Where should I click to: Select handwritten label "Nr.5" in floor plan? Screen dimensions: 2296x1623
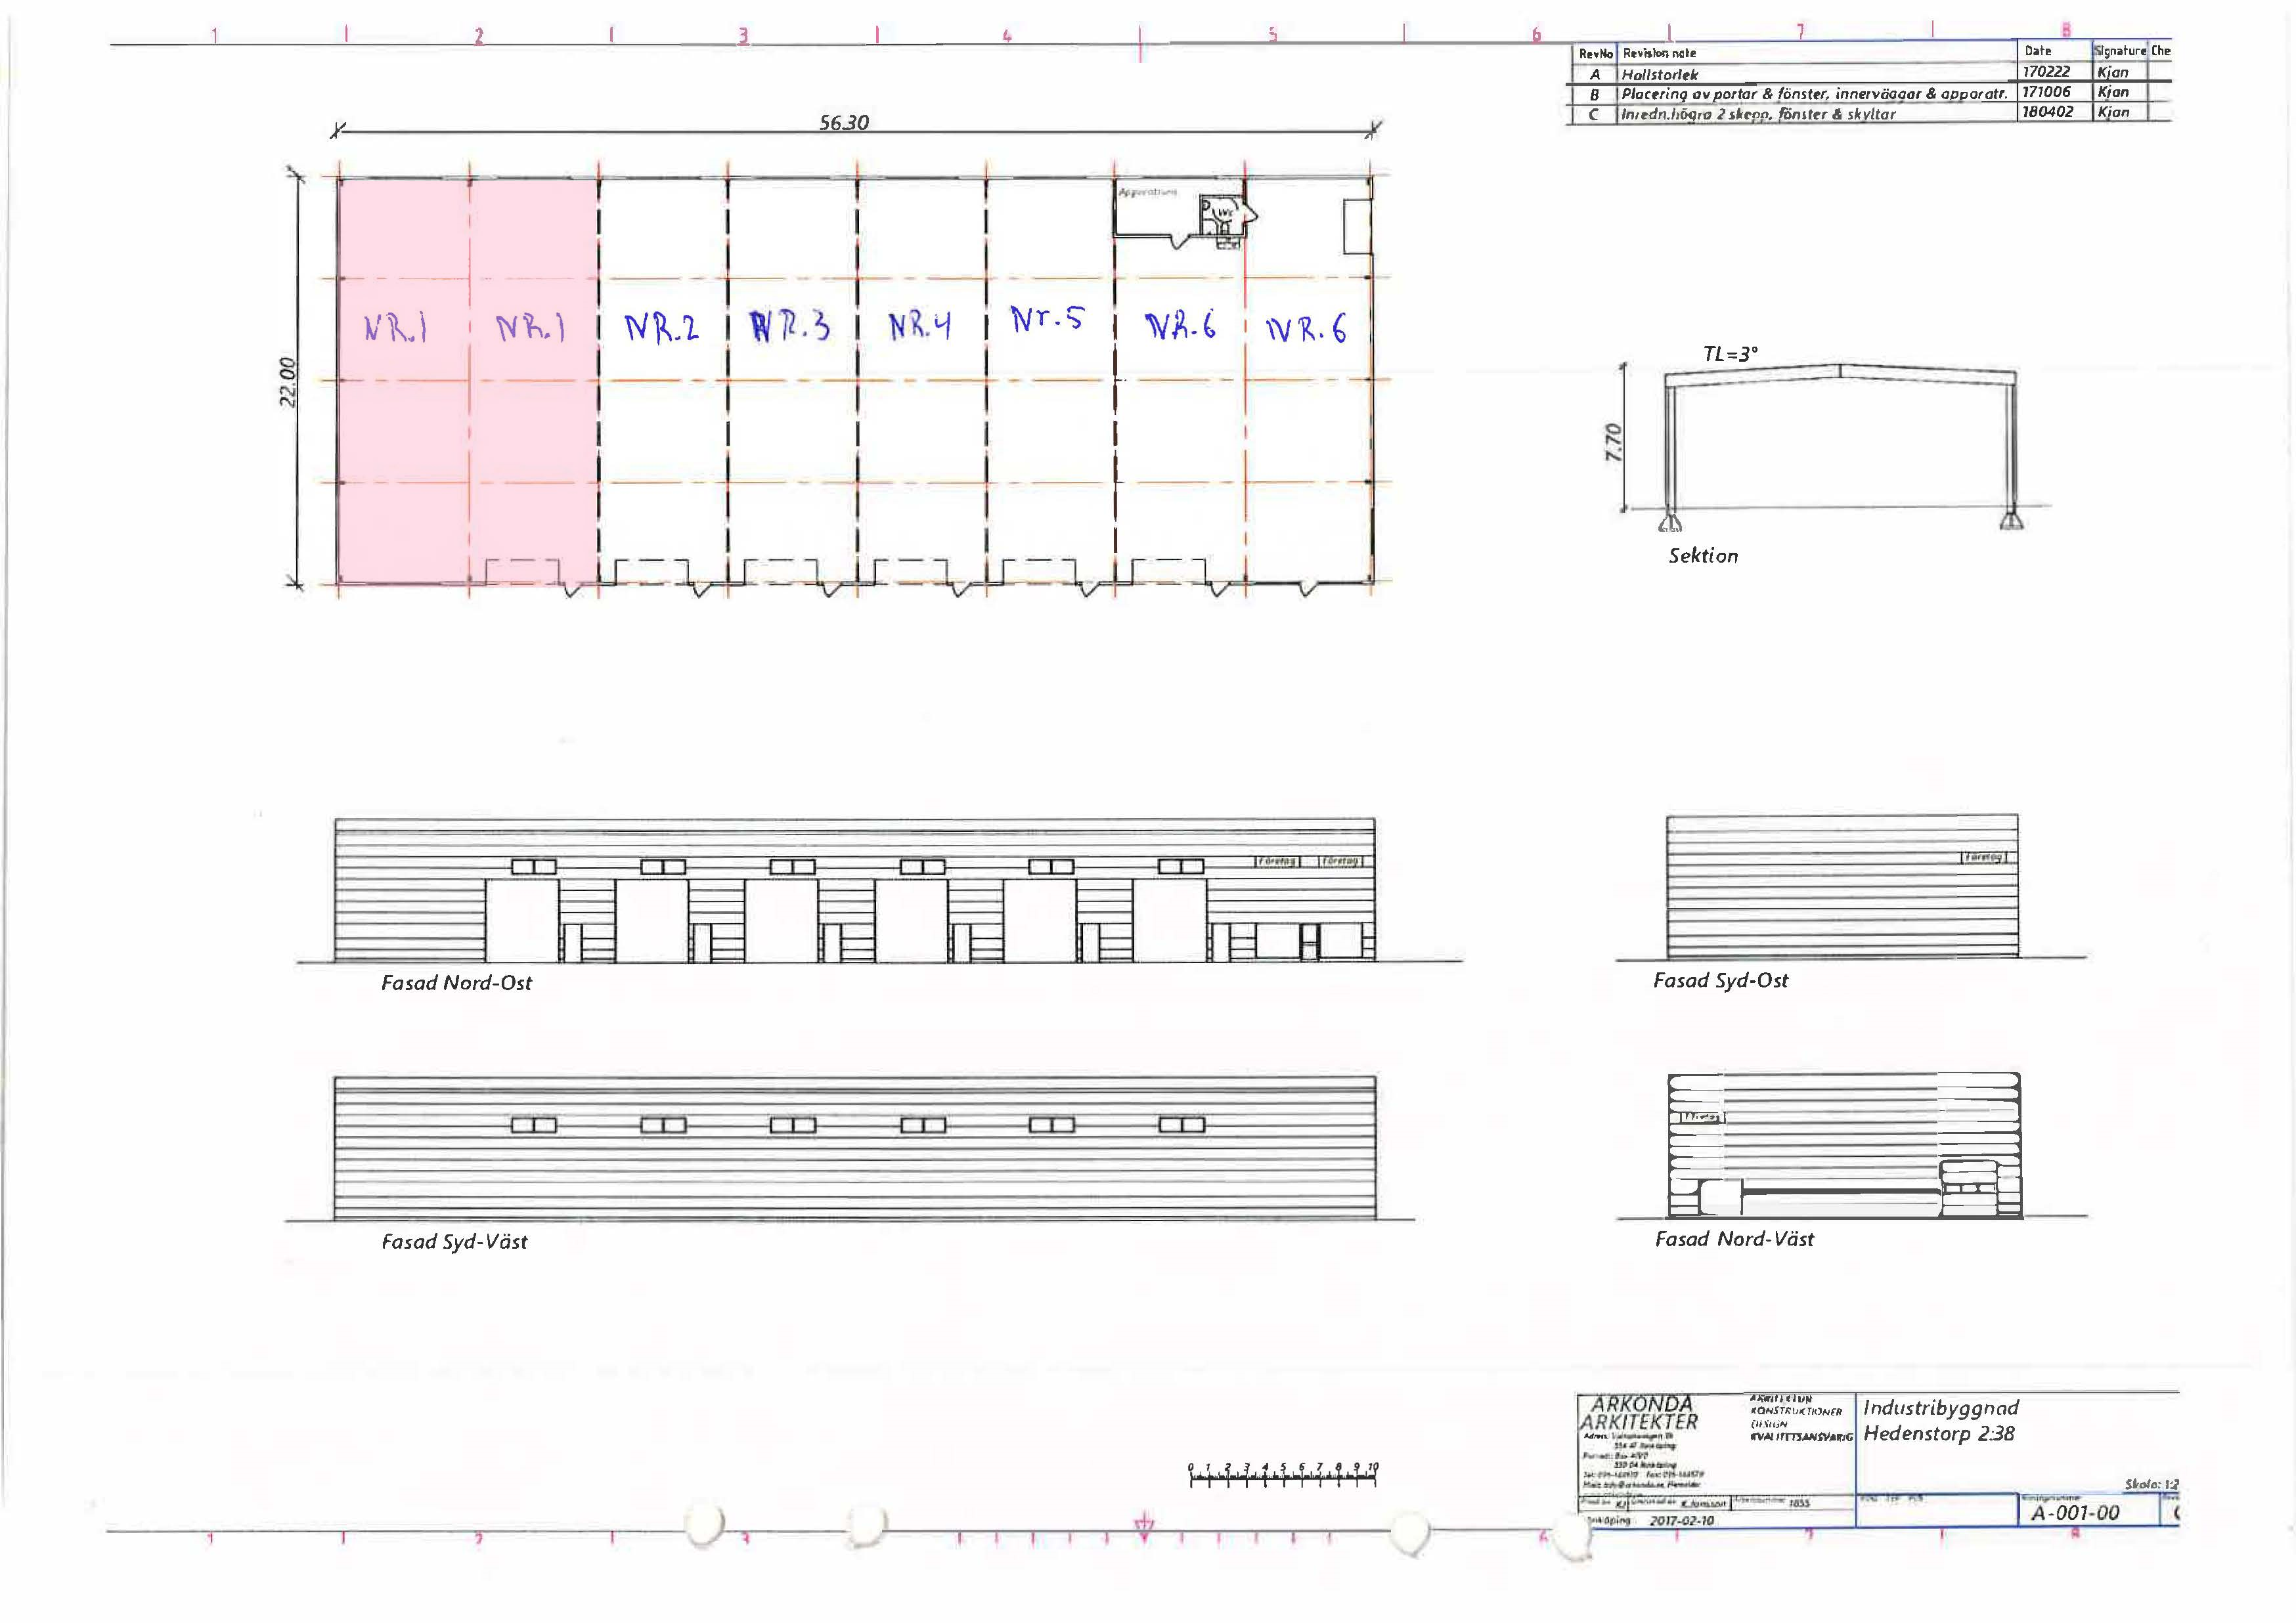click(1047, 319)
